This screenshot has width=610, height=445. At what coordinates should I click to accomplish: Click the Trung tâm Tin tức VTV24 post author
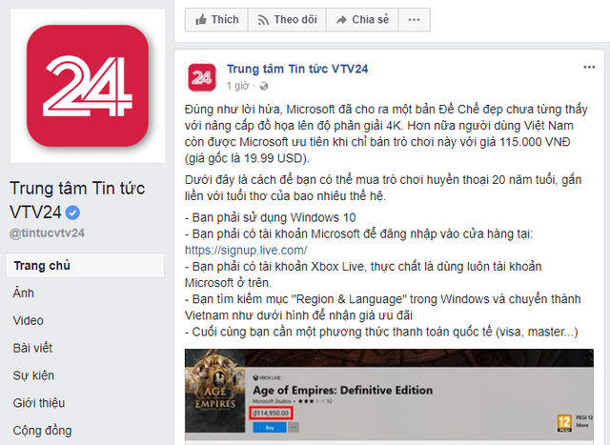[x=297, y=69]
